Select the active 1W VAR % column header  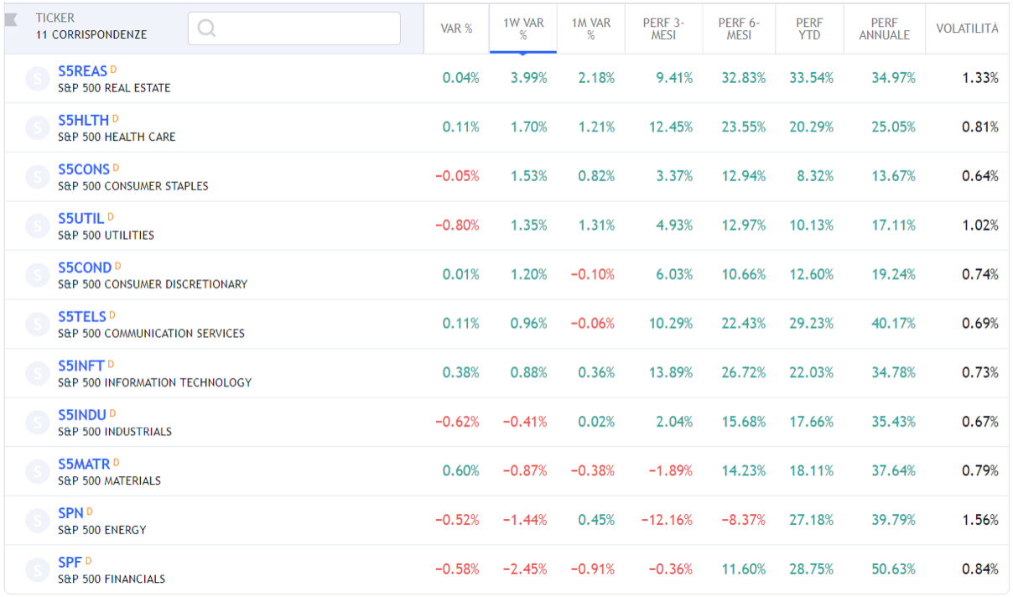coord(523,29)
